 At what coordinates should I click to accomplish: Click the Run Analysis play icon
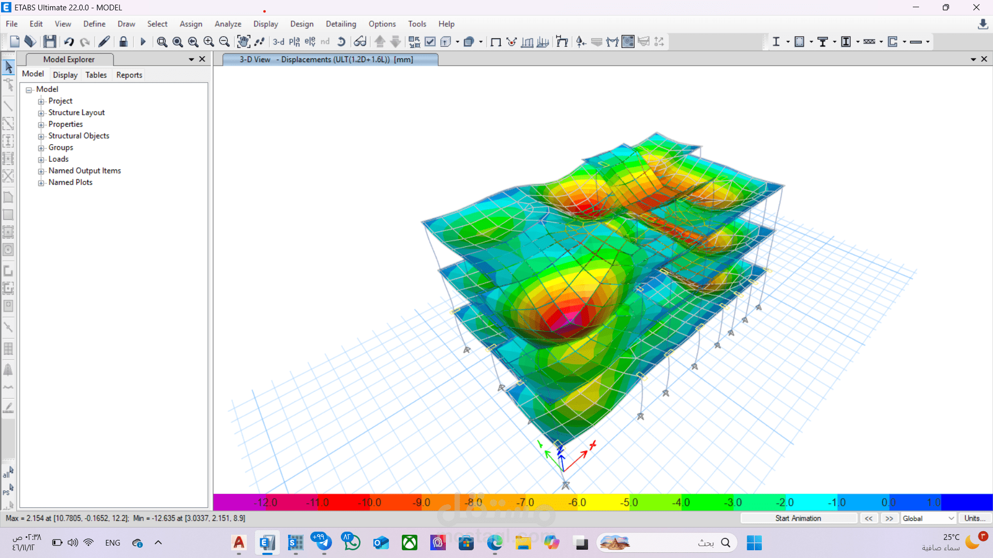[x=143, y=42]
